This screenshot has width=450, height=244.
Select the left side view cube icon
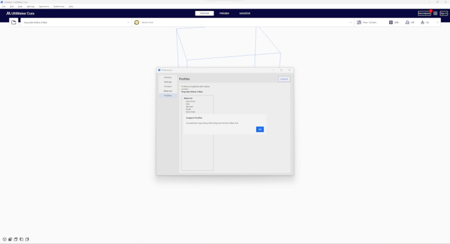tap(22, 239)
